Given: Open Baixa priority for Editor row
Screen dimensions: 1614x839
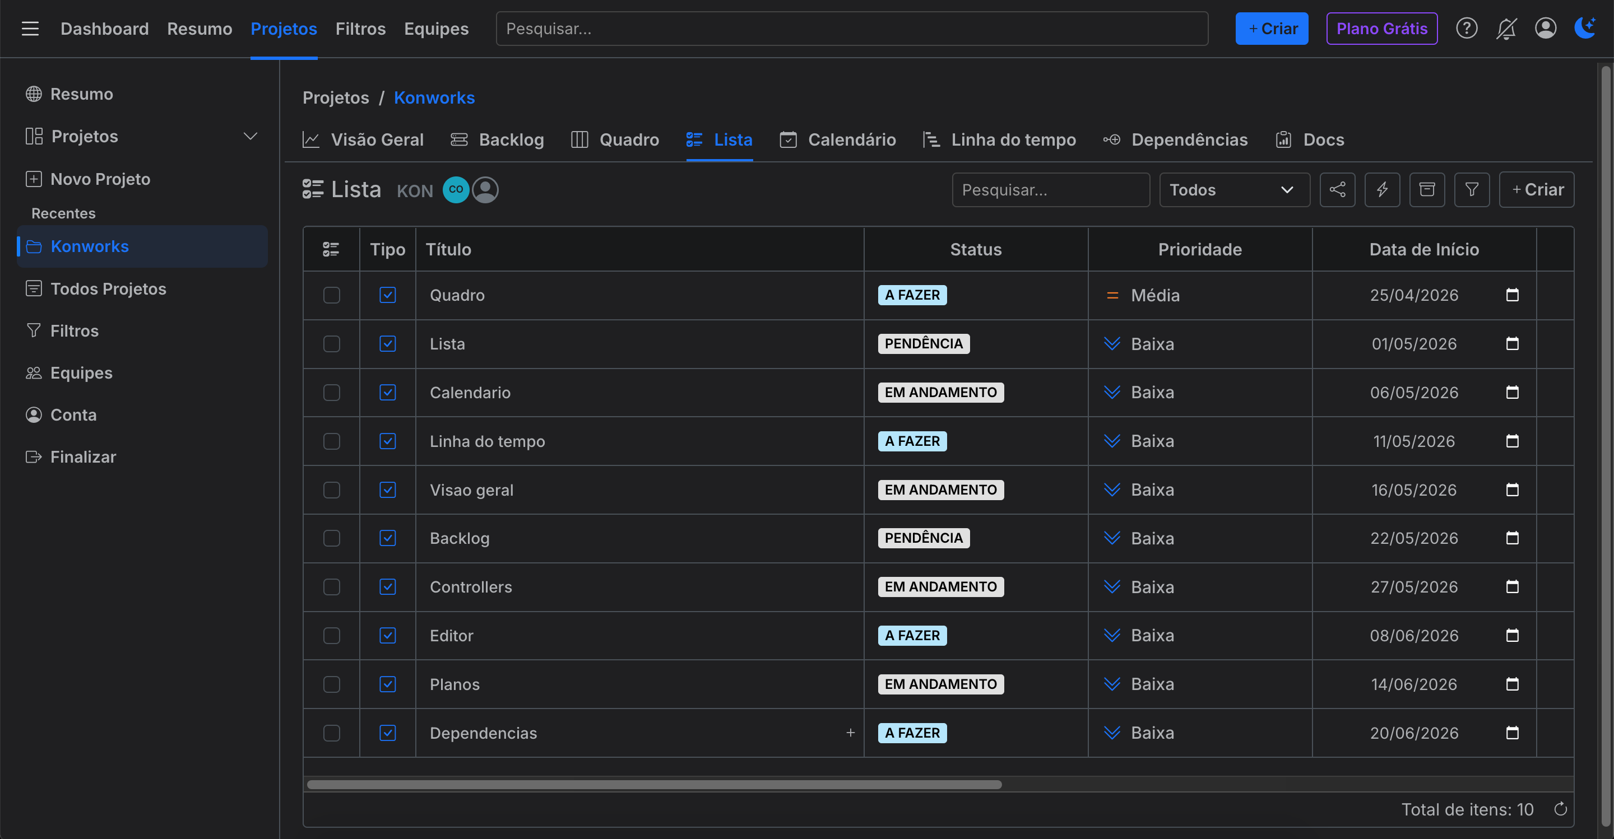Looking at the screenshot, I should click(1139, 636).
